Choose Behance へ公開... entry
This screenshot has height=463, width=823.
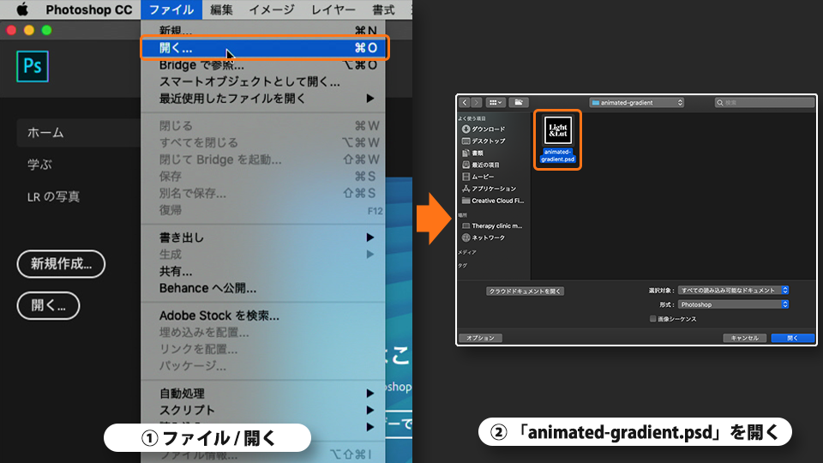[x=263, y=288]
